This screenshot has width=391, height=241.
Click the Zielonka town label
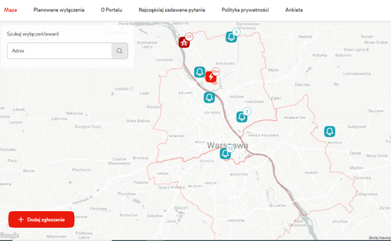tap(302, 84)
